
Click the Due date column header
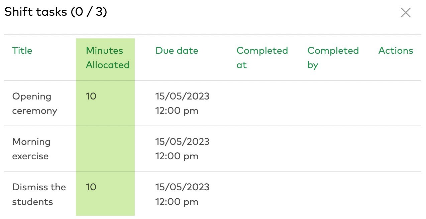[177, 50]
